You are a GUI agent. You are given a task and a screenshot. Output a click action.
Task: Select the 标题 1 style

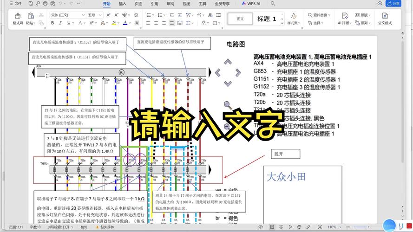pos(267,19)
